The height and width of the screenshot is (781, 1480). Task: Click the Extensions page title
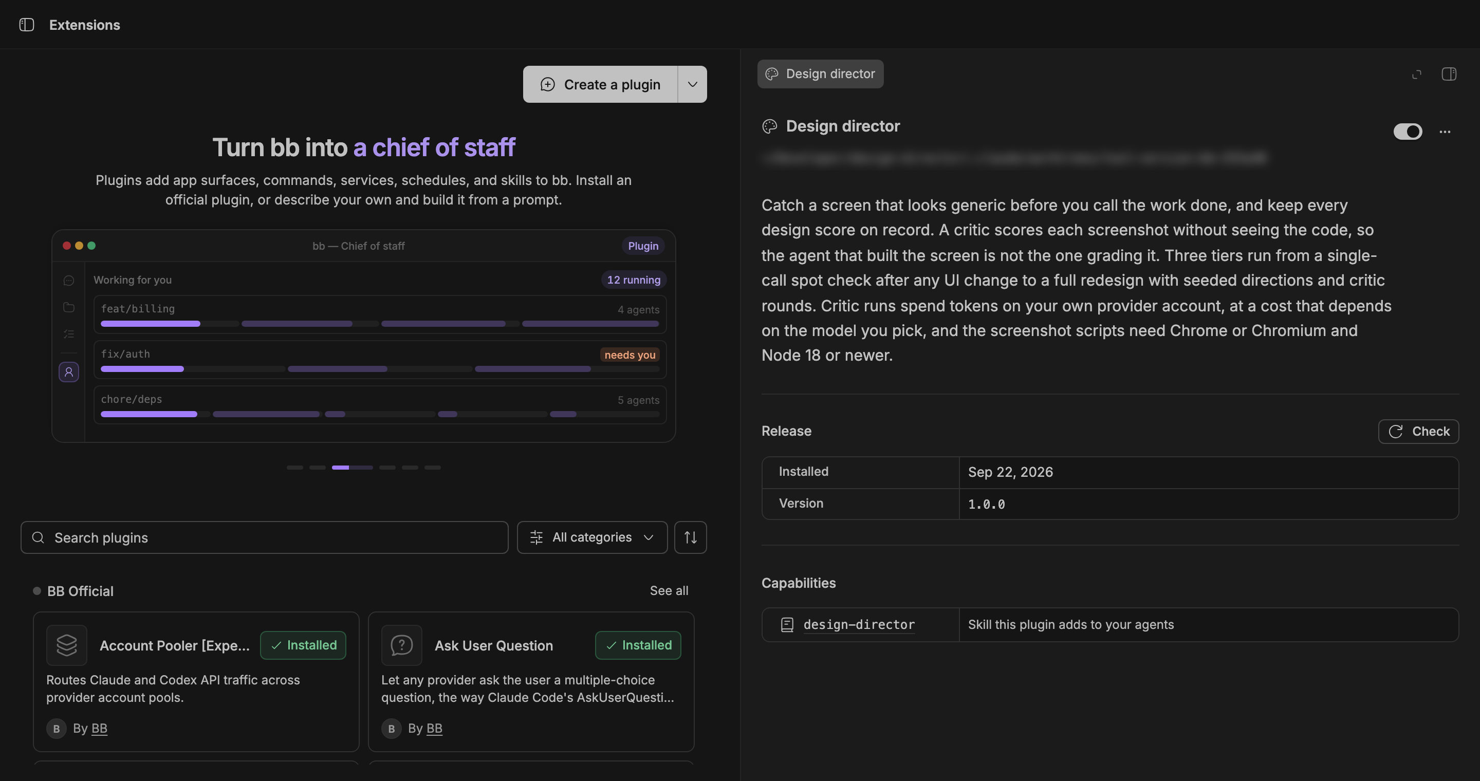point(84,25)
